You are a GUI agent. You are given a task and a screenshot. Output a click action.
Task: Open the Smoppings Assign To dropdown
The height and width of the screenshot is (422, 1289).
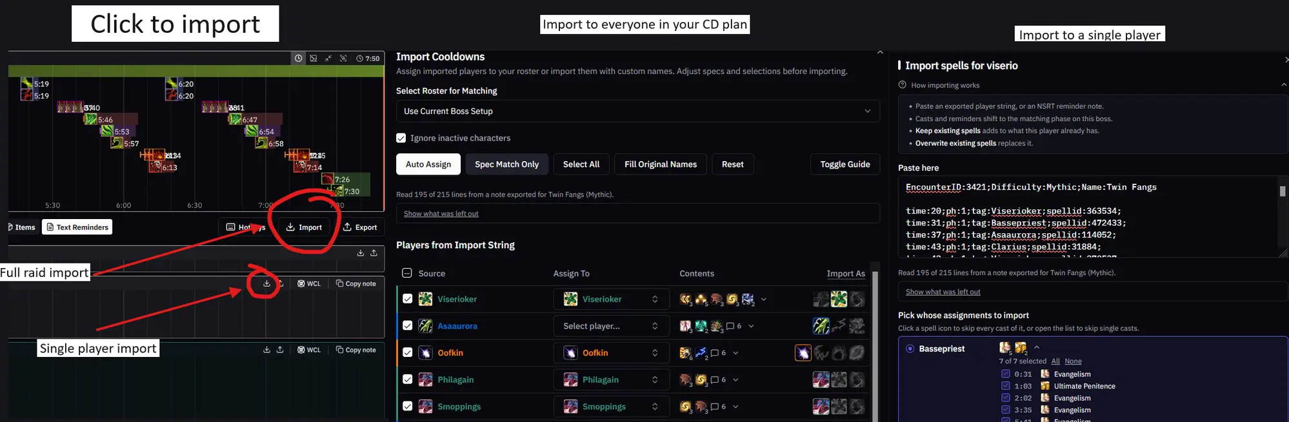click(x=610, y=407)
